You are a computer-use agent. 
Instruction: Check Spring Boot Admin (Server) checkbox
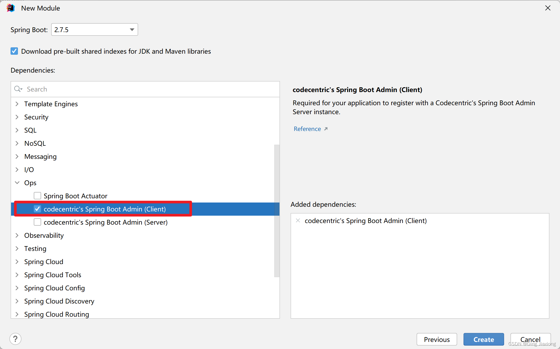37,222
